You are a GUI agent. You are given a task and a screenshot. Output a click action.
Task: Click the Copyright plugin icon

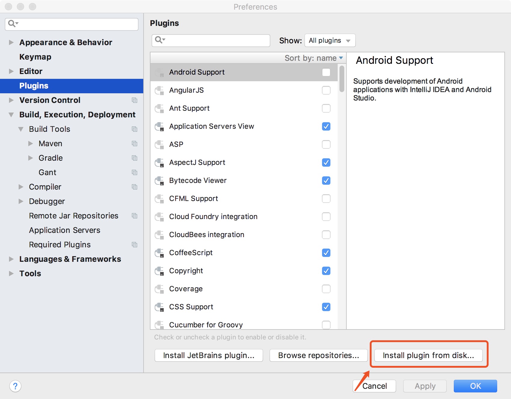click(x=159, y=271)
